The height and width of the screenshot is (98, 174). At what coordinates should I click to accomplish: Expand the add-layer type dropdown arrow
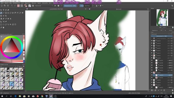[153, 90]
